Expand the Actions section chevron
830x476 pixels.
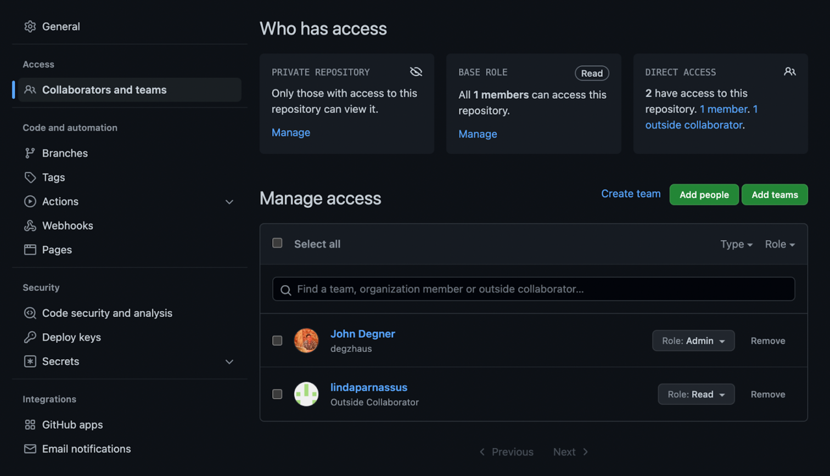point(229,202)
